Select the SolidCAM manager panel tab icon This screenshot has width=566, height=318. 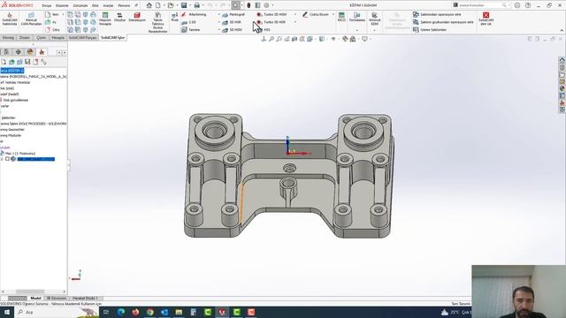click(42, 52)
